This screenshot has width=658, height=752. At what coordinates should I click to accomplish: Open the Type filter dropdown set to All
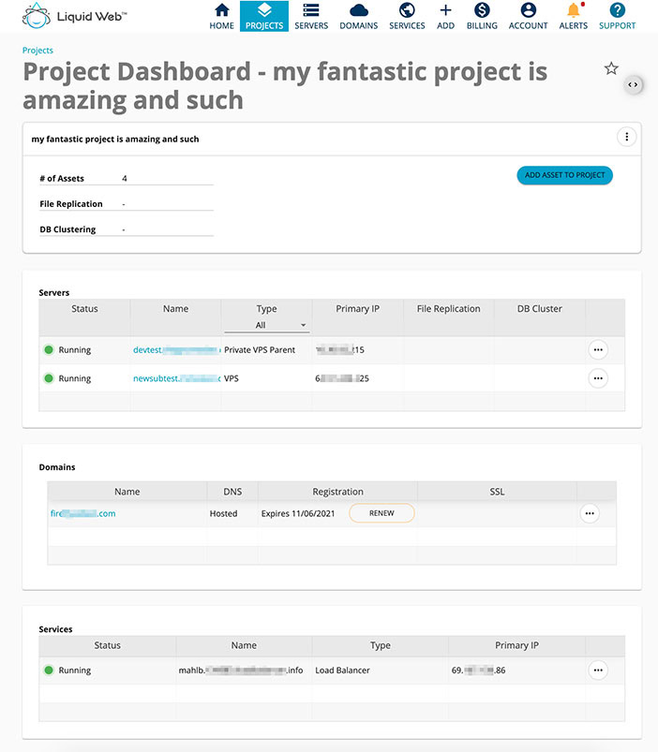coord(265,324)
